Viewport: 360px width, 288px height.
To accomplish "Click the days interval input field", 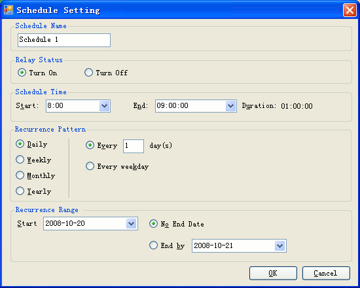I will (134, 146).
